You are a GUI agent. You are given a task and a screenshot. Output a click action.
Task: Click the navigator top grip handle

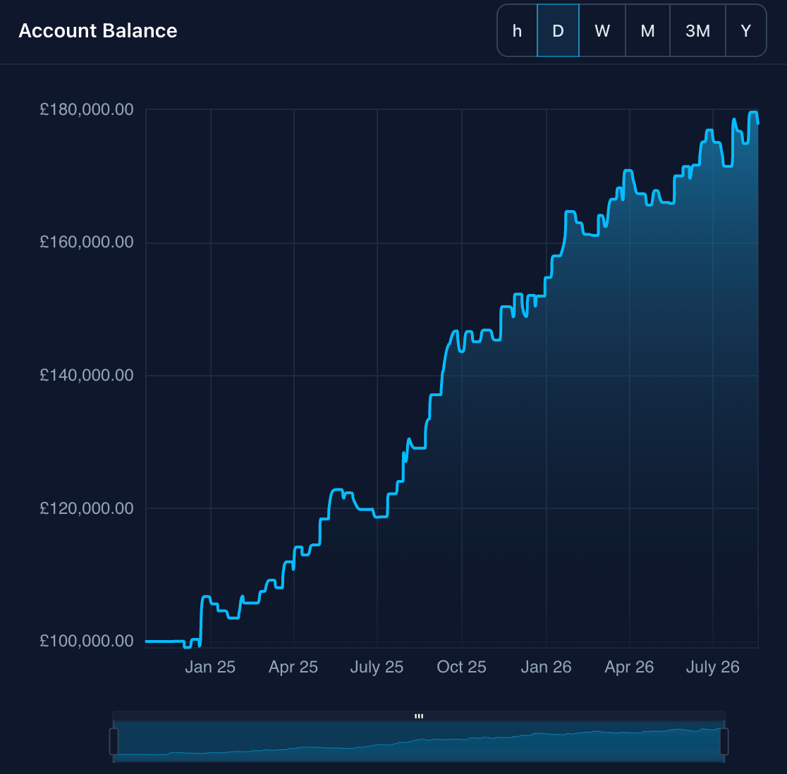tap(419, 716)
